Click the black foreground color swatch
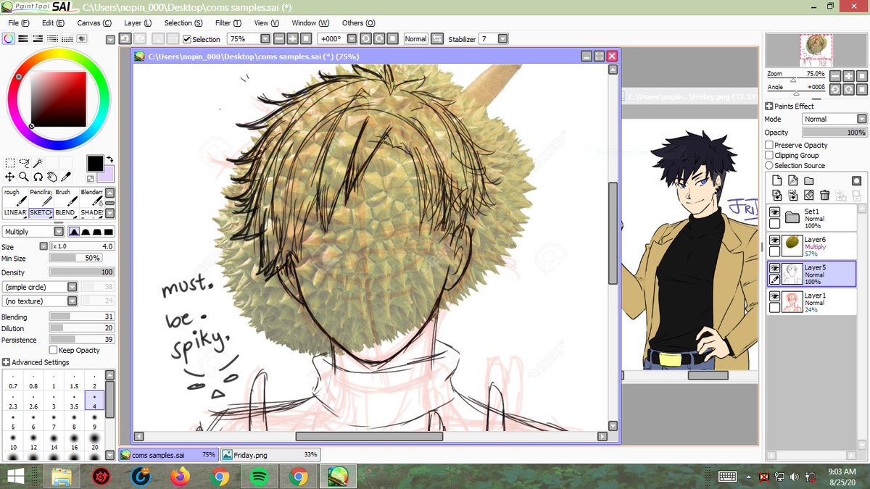This screenshot has height=489, width=870. coord(95,163)
